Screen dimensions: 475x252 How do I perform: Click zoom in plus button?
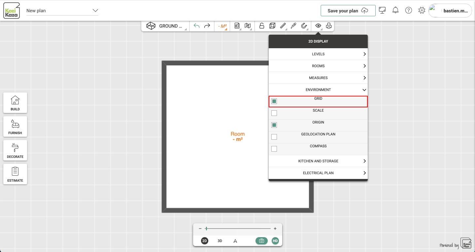(275, 229)
